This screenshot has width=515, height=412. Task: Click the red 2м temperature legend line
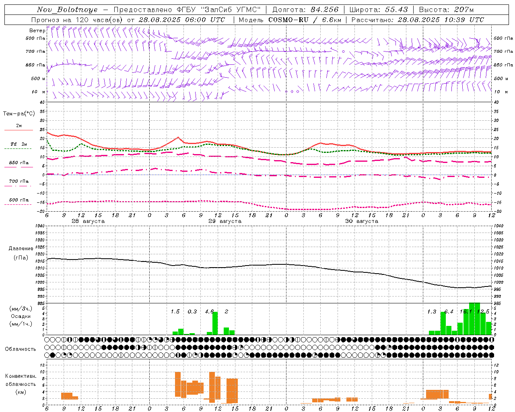coord(19,130)
